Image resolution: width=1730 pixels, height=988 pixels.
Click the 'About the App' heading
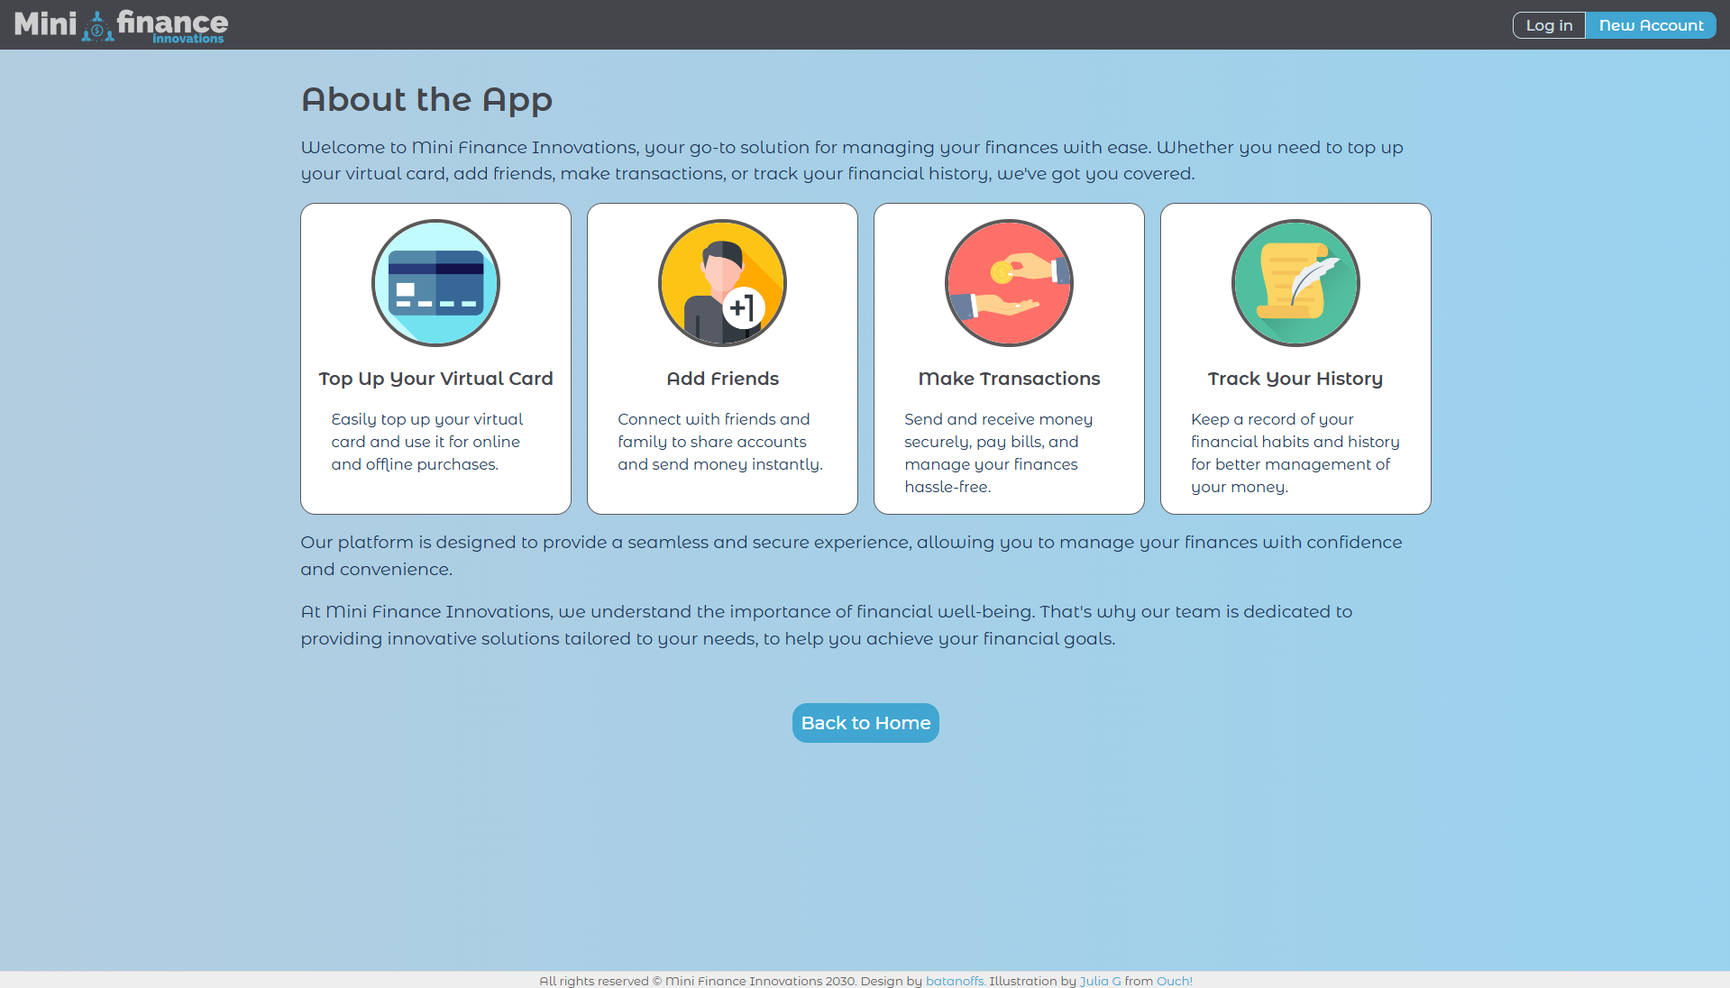[x=426, y=99]
